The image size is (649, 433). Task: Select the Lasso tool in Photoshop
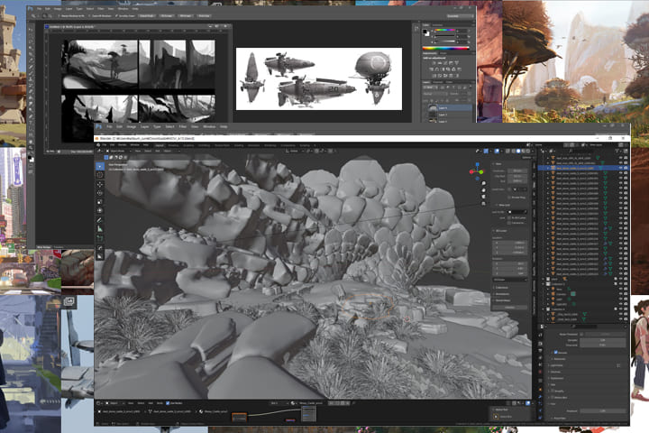point(32,42)
